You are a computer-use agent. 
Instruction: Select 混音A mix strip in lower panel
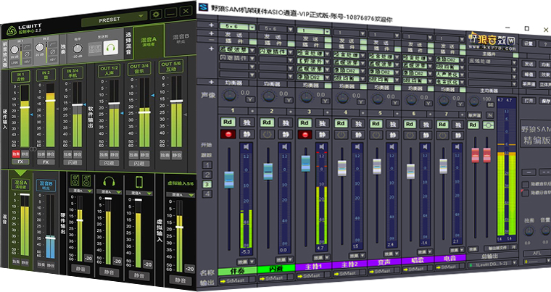click(21, 184)
